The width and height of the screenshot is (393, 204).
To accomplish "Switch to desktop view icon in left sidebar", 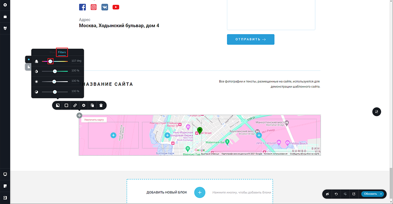I will pos(5,174).
